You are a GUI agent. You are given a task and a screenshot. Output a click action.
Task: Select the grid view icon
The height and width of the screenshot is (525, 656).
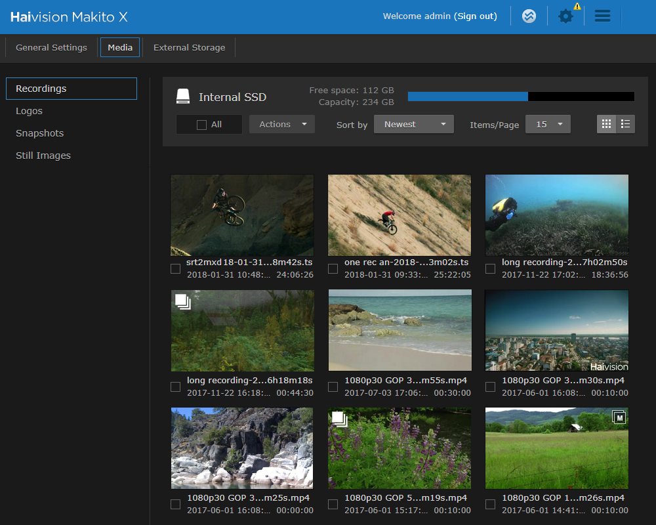607,123
